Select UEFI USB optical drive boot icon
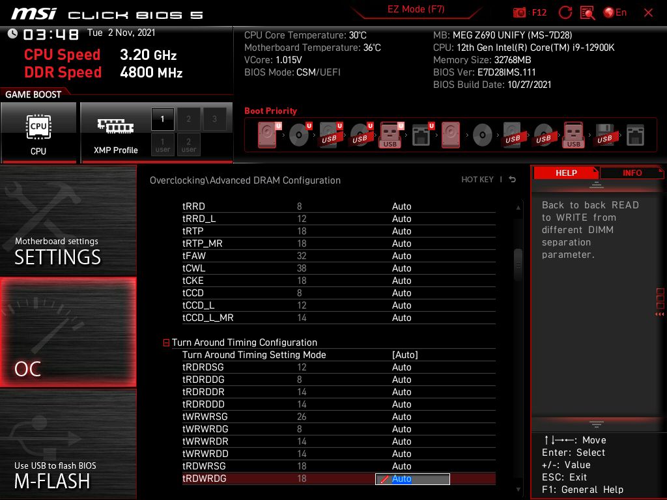This screenshot has height=500, width=667. pos(361,135)
